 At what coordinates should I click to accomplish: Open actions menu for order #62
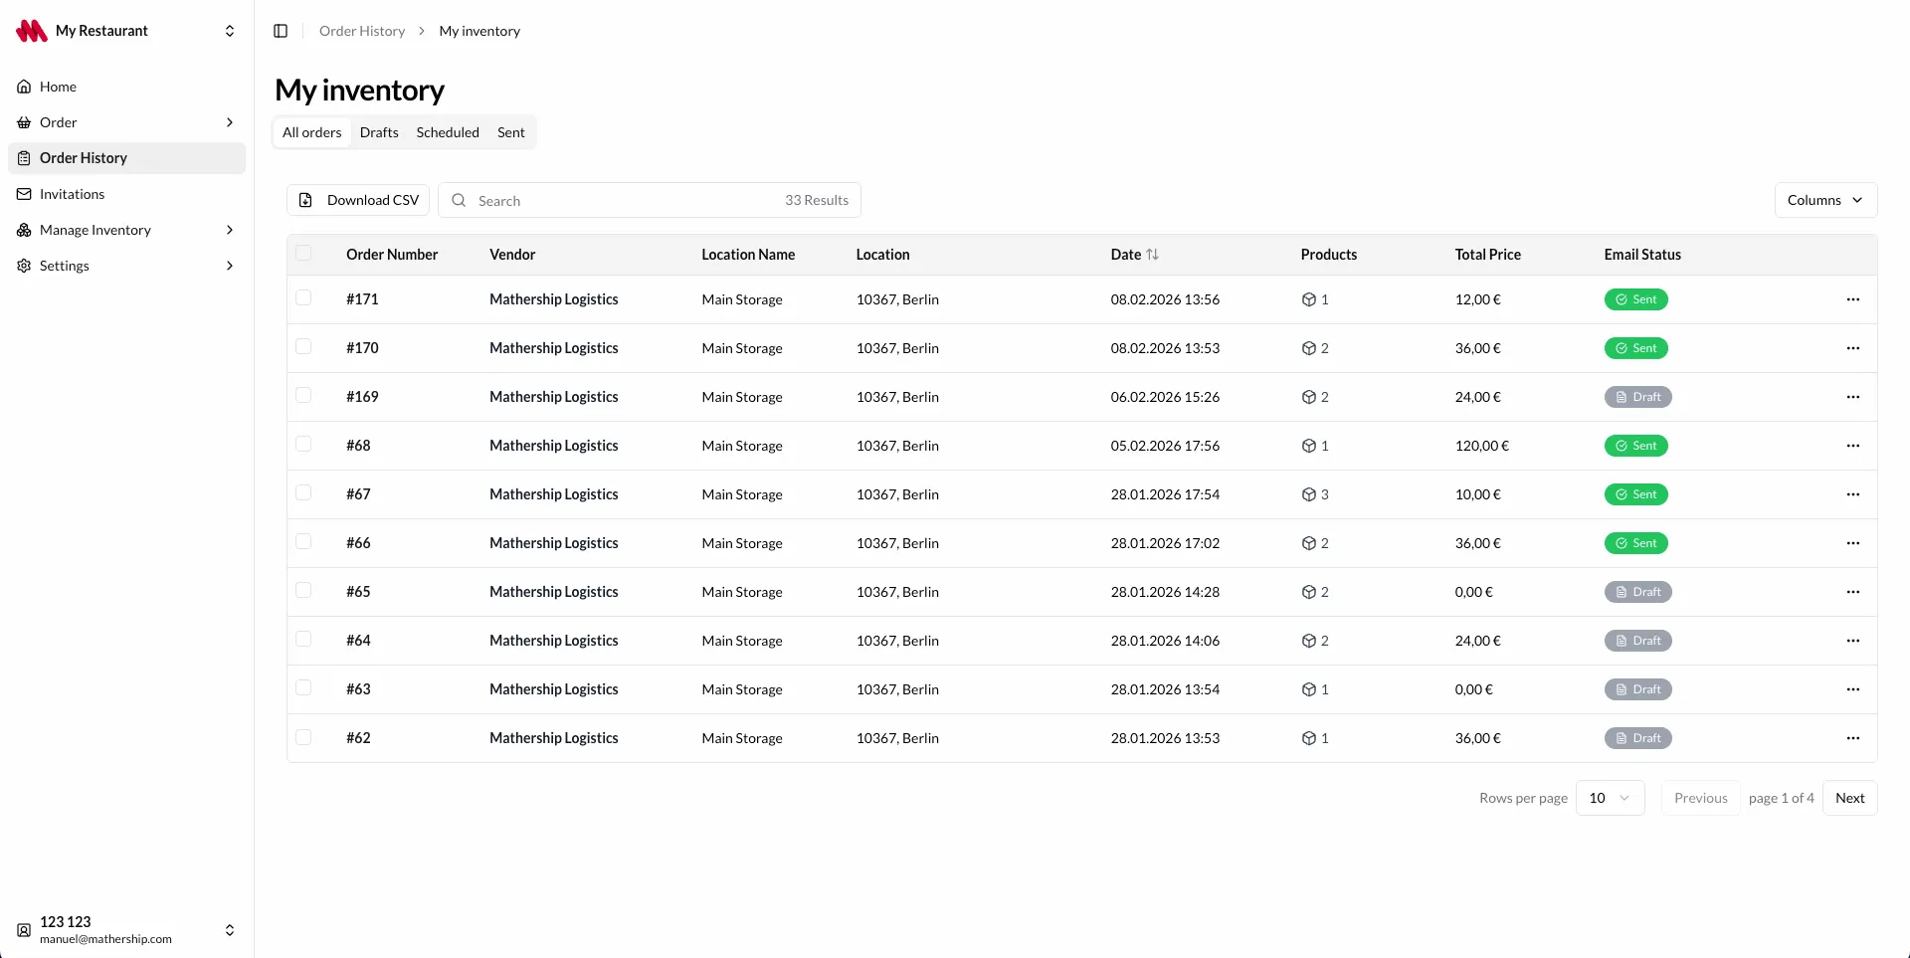tap(1852, 738)
